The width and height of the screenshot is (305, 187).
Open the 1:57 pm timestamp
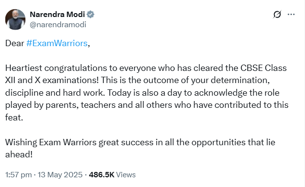[18, 175]
